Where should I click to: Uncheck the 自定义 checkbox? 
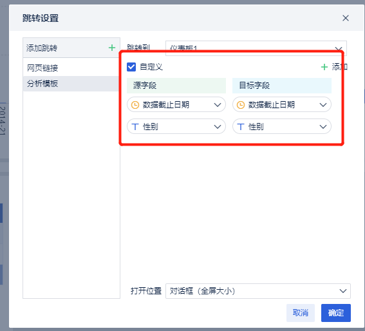coord(131,67)
